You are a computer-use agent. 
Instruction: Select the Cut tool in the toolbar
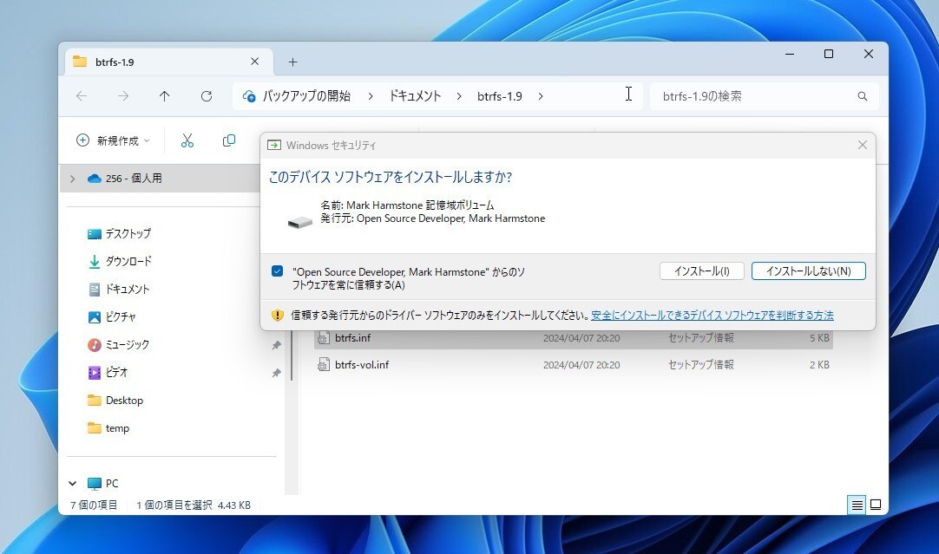187,140
